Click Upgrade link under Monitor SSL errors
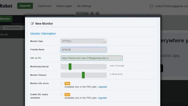Screen dimensions: 188x106 click(x=102, y=87)
